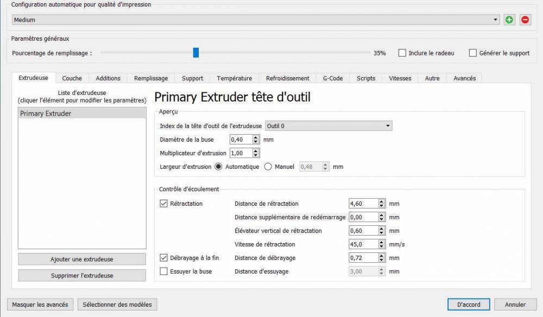Switch to the Couche tab

pos(72,78)
